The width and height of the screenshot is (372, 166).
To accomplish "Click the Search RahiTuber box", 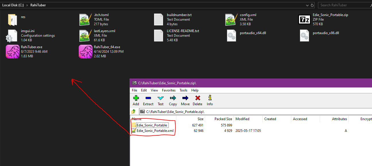I will click(344, 5).
